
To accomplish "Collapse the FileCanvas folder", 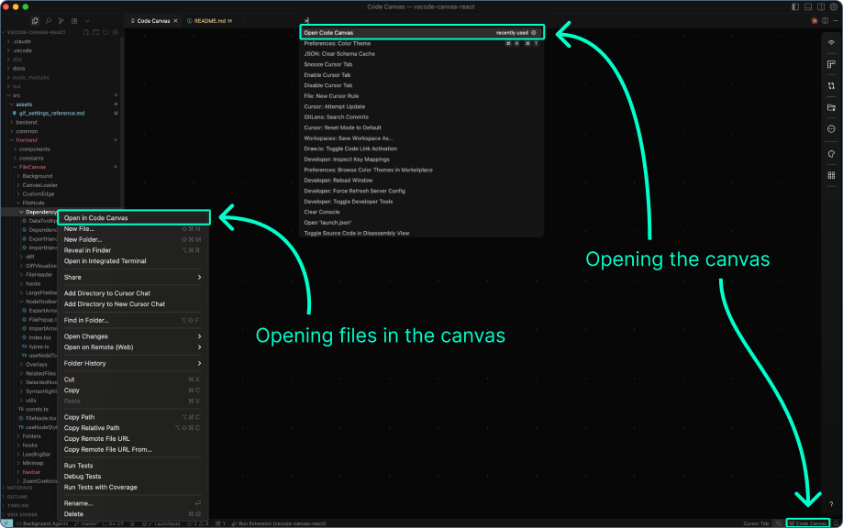I will click(x=61, y=167).
